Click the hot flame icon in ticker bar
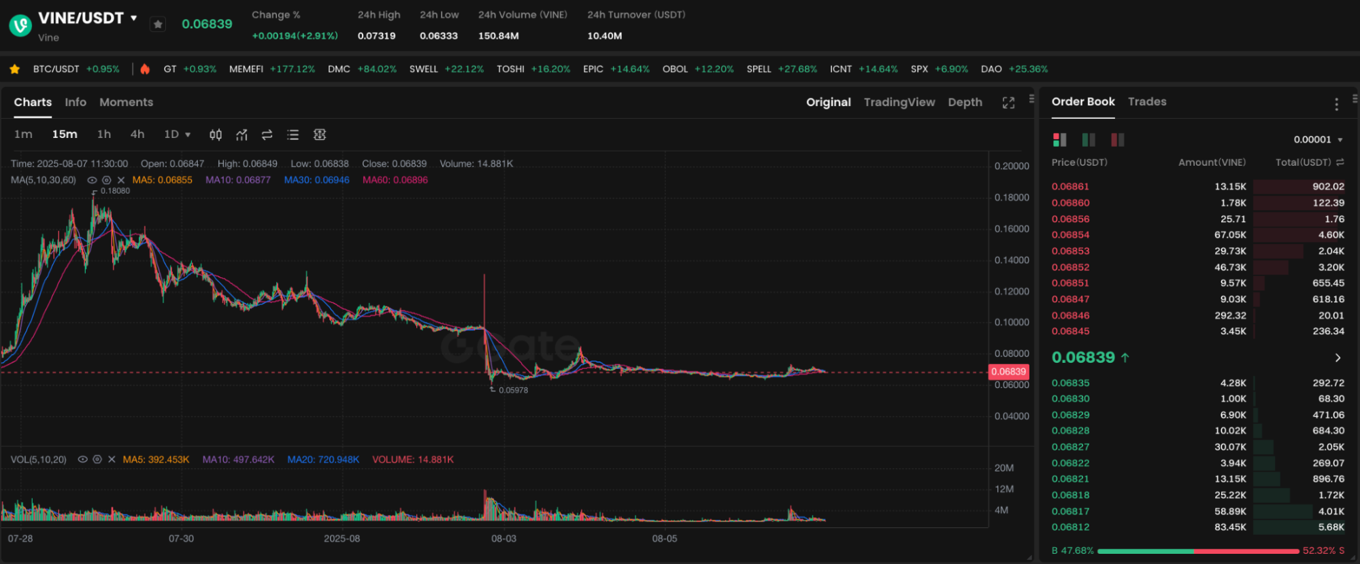This screenshot has width=1360, height=564. pos(145,69)
